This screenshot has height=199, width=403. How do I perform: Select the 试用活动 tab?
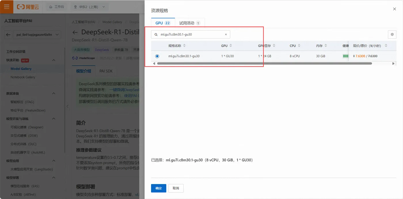pyautogui.click(x=190, y=23)
